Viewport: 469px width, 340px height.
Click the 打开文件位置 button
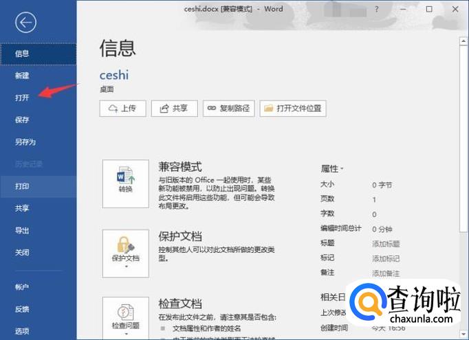point(293,108)
